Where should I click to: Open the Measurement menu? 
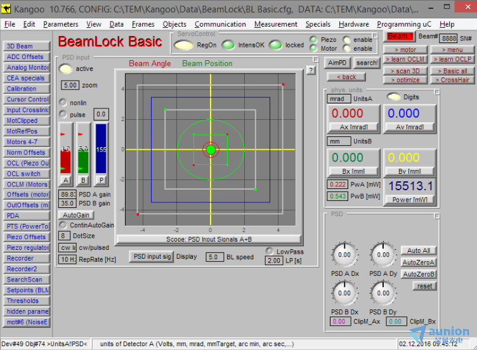click(276, 24)
